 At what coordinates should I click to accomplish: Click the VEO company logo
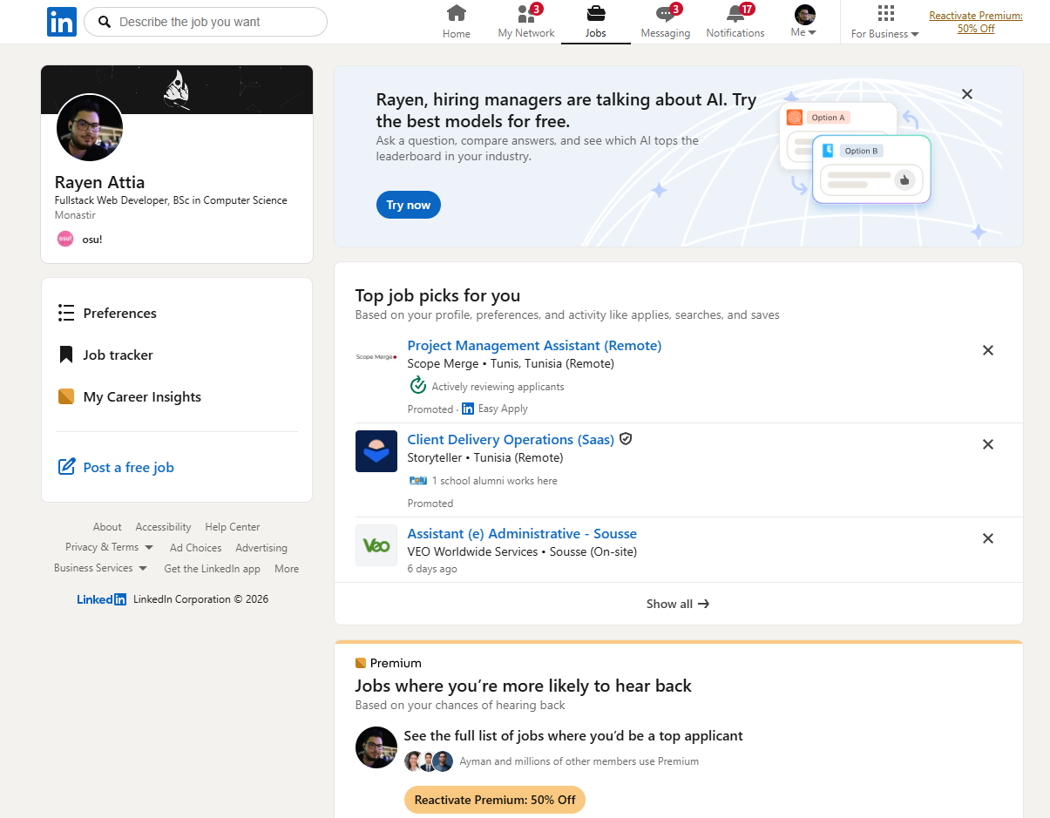376,545
